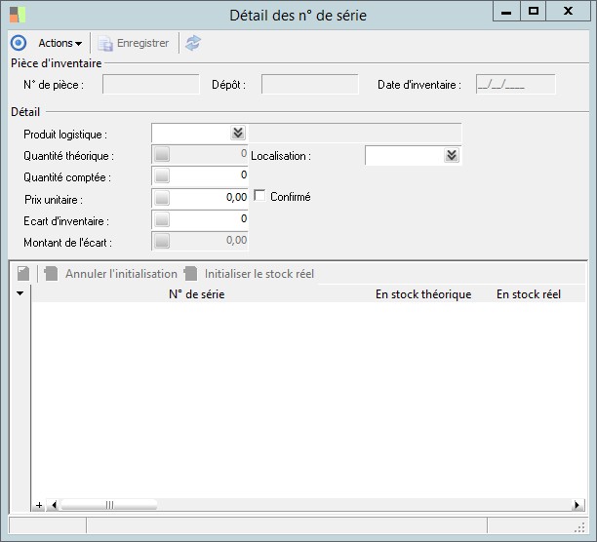597x542 pixels.
Task: Click the horizontal scrollbar thumb
Action: point(109,505)
